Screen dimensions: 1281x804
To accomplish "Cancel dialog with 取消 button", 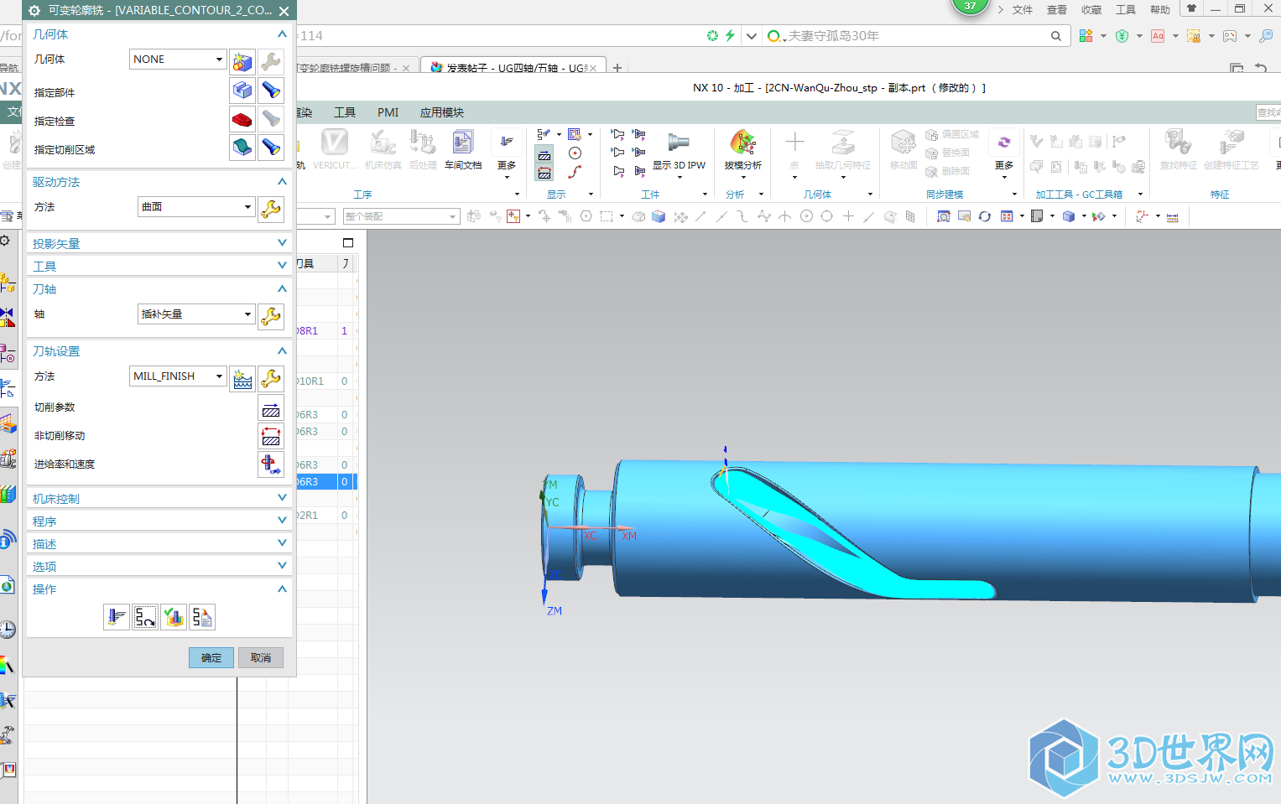I will tap(261, 657).
